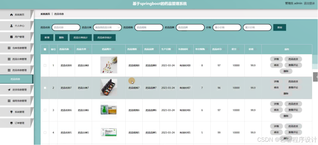Click the paper plane icon beside 进货信息管理

tap(9, 90)
